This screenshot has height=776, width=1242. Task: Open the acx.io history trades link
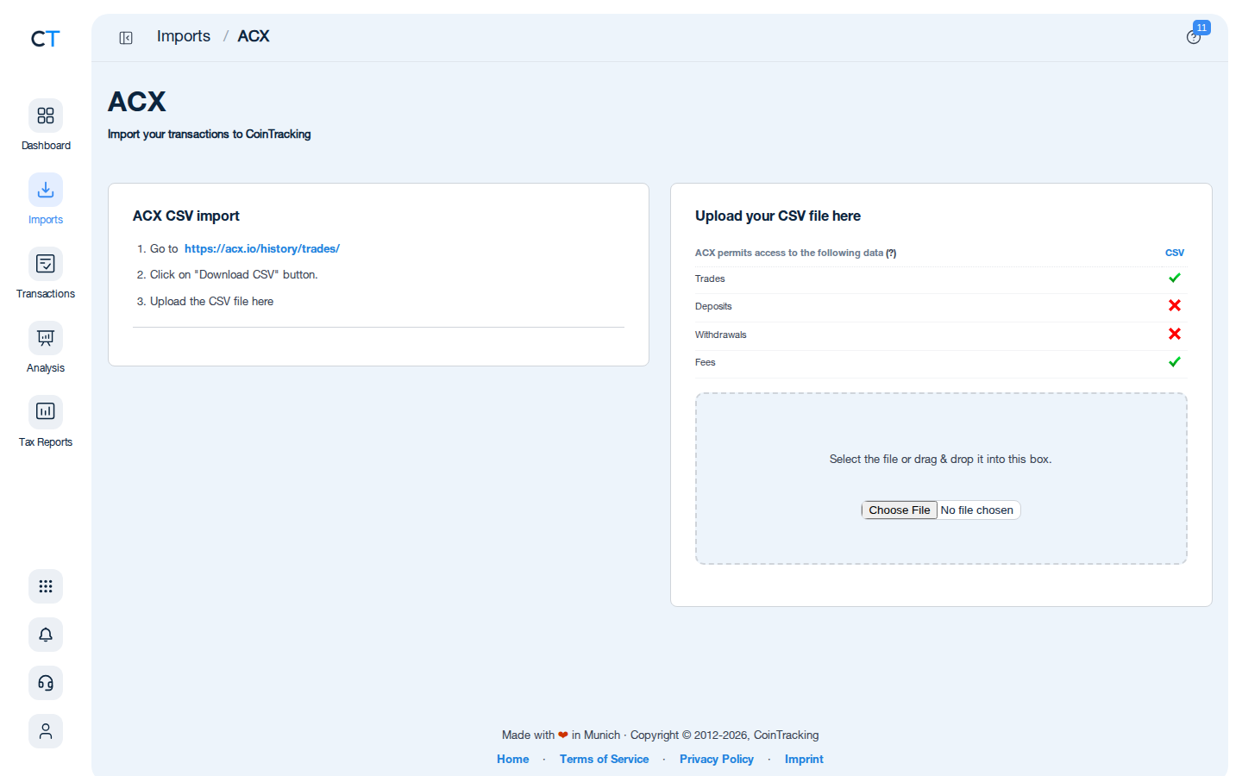click(x=262, y=248)
